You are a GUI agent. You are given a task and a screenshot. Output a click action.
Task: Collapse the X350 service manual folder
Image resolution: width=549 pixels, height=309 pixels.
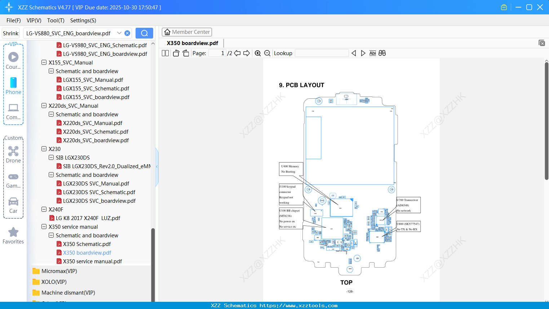45,227
